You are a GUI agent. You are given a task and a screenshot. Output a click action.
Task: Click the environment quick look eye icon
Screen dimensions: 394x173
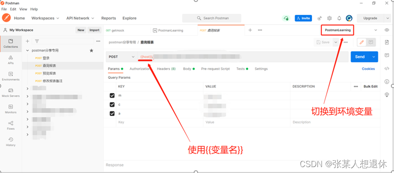point(387,30)
